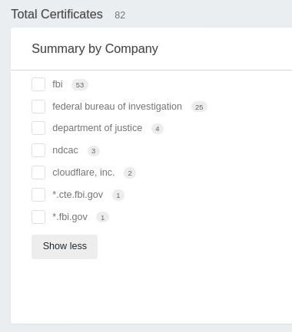Check the *.cte.fbi.gov checkbox

tap(38, 195)
